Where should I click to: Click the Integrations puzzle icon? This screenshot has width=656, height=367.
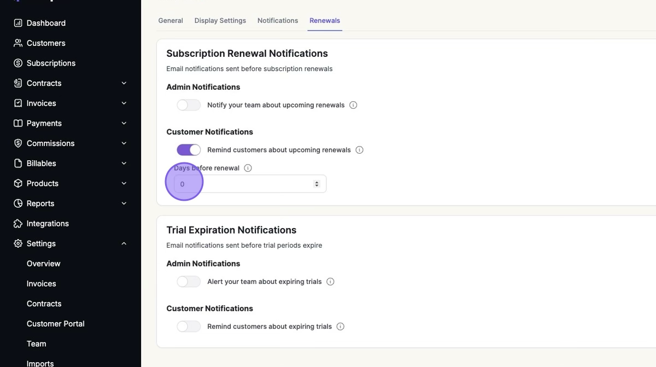click(x=18, y=224)
